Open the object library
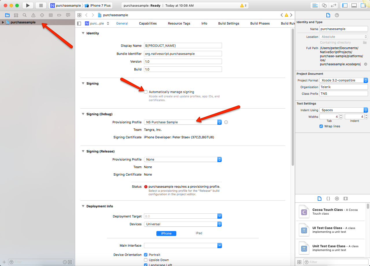 (x=337, y=199)
